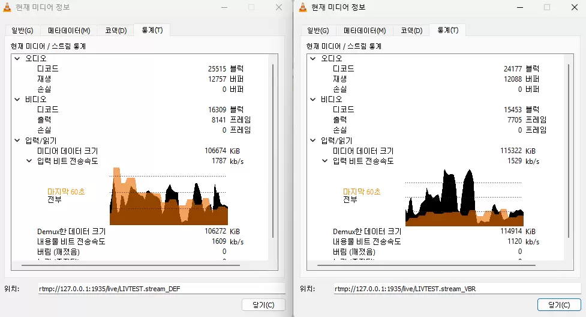Select 버림 (깨졌음) row in left window
This screenshot has height=317, width=586.
click(x=140, y=252)
